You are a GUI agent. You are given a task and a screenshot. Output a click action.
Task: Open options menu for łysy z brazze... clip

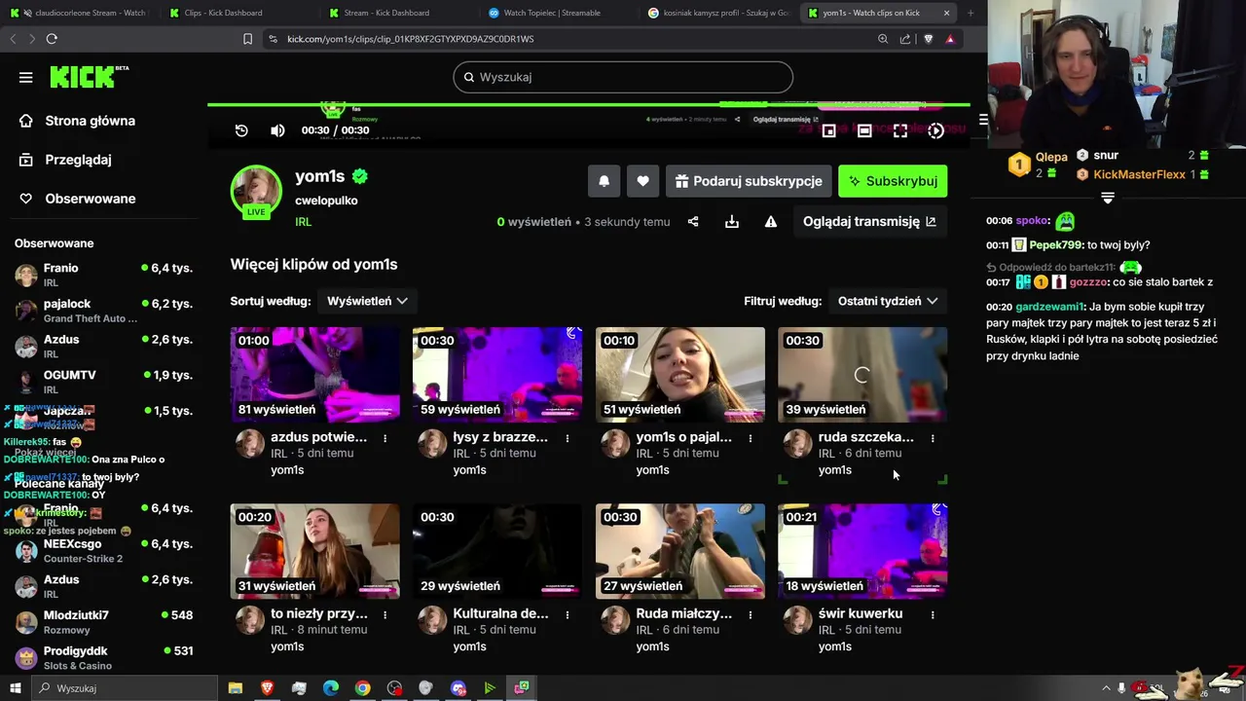coord(568,438)
